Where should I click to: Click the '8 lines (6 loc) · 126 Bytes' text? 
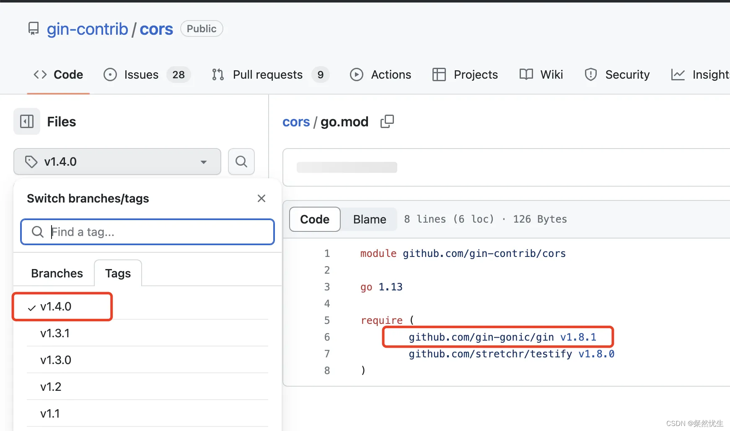485,219
